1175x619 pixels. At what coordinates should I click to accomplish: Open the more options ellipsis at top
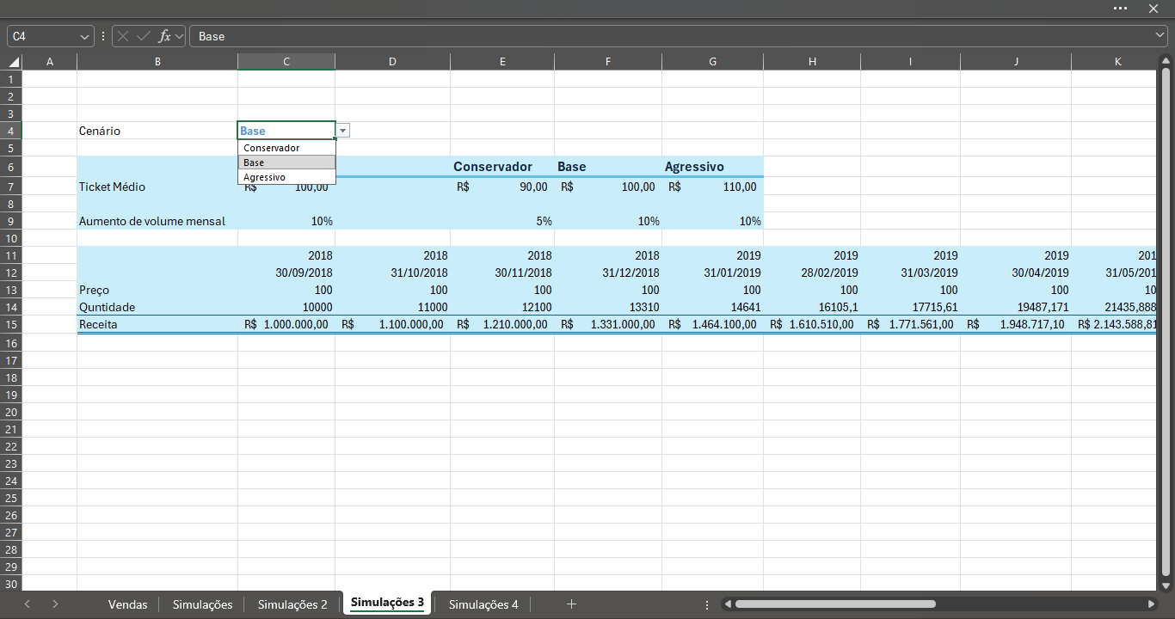pos(1120,8)
